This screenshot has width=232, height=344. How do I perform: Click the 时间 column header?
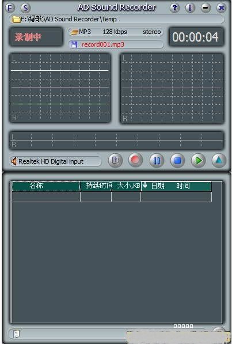183,186
